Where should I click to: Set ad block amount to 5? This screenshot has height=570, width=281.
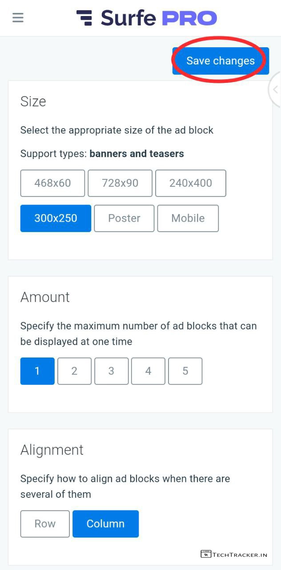(x=185, y=371)
